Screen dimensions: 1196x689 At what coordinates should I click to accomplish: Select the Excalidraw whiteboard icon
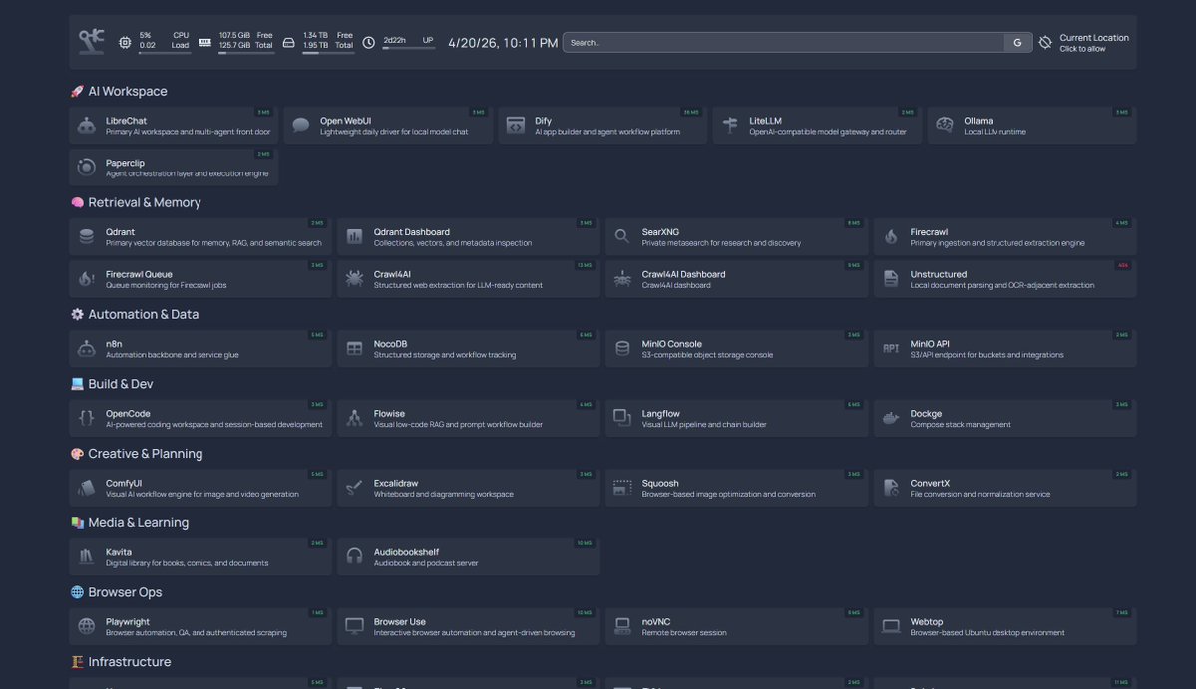[354, 487]
